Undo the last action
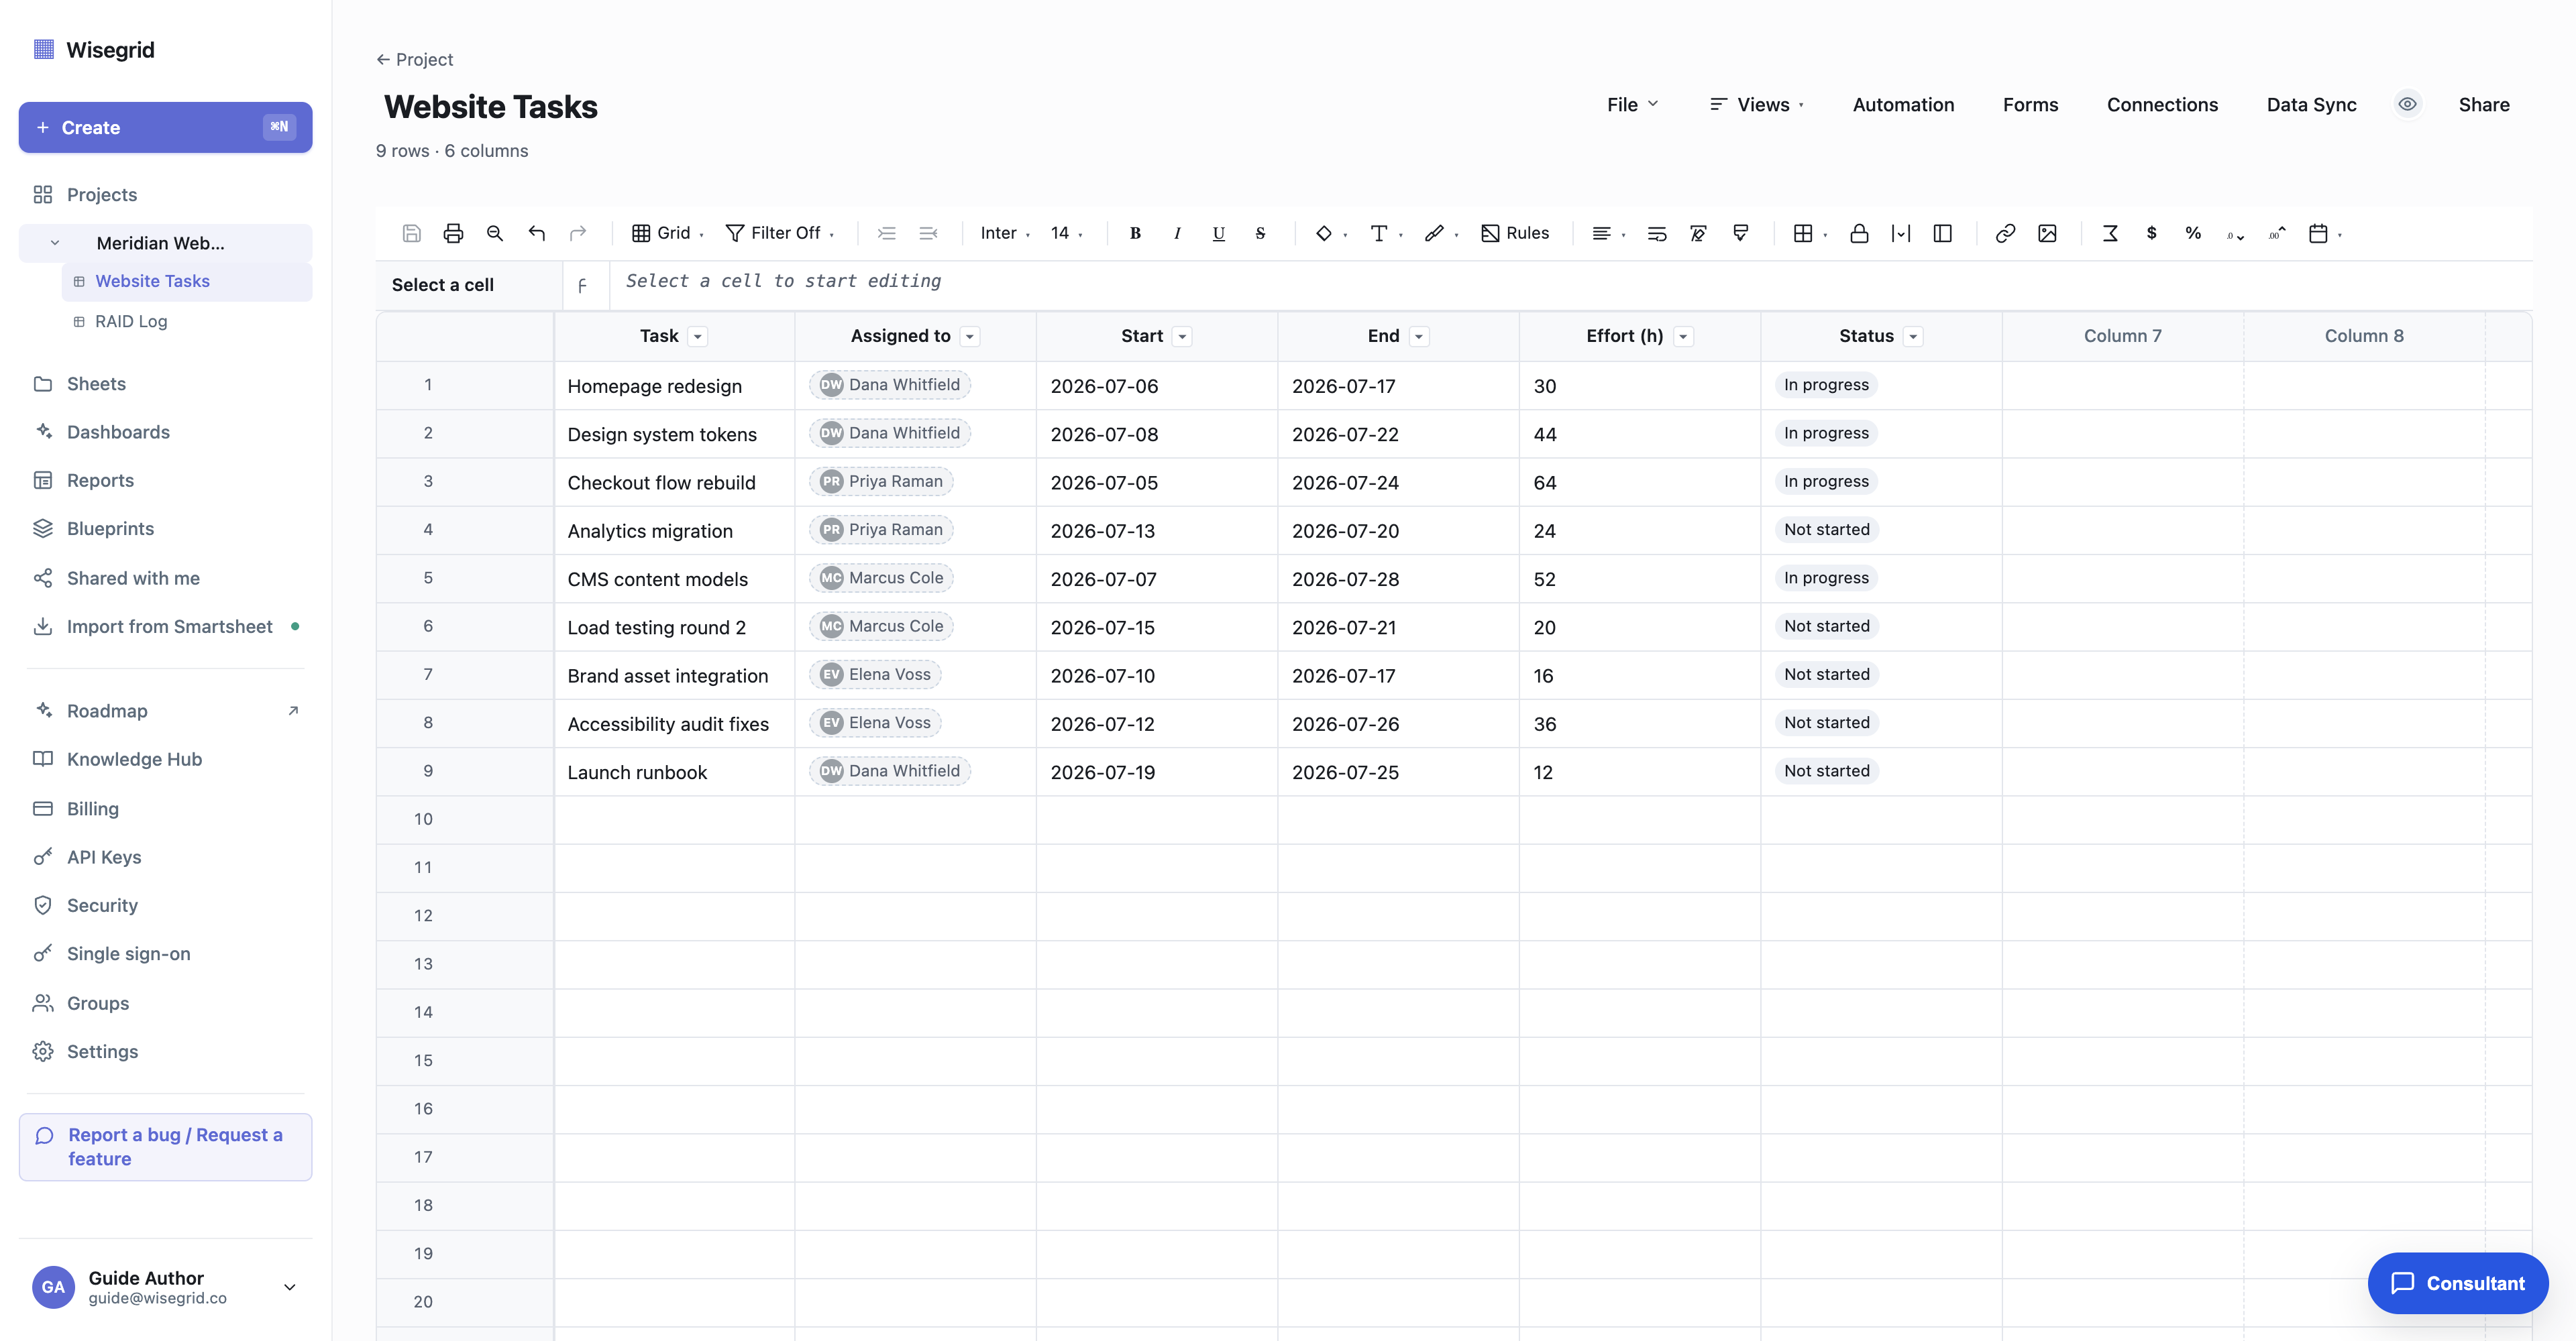The width and height of the screenshot is (2576, 1341). point(537,233)
